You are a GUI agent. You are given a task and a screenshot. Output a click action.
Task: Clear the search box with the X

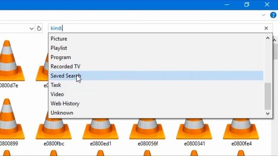pos(266,28)
